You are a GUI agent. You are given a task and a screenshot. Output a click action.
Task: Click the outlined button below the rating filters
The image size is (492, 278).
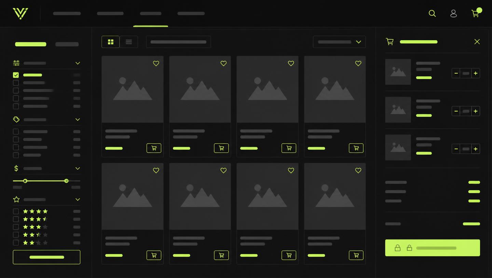46,257
